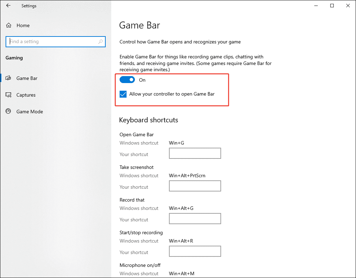The image size is (356, 278).
Task: Click Your shortcut field for Take screenshot
Action: pyautogui.click(x=195, y=186)
